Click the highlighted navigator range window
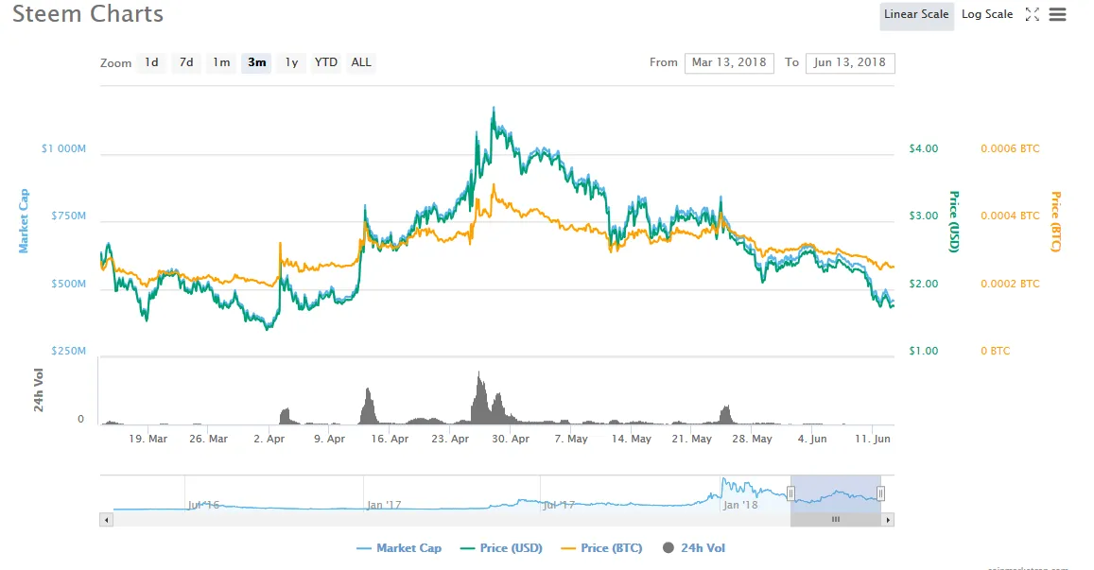 835,494
